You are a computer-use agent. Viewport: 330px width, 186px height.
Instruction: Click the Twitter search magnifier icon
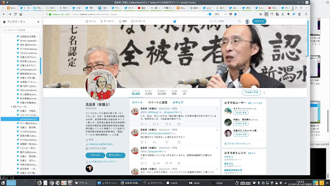pyautogui.click(x=239, y=21)
